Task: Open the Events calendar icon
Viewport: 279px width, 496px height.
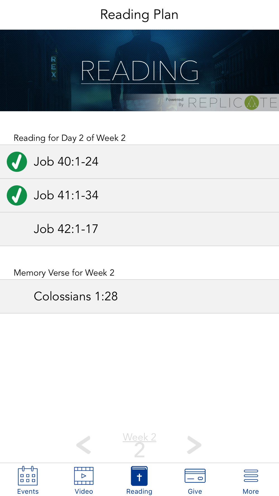Action: tap(28, 476)
